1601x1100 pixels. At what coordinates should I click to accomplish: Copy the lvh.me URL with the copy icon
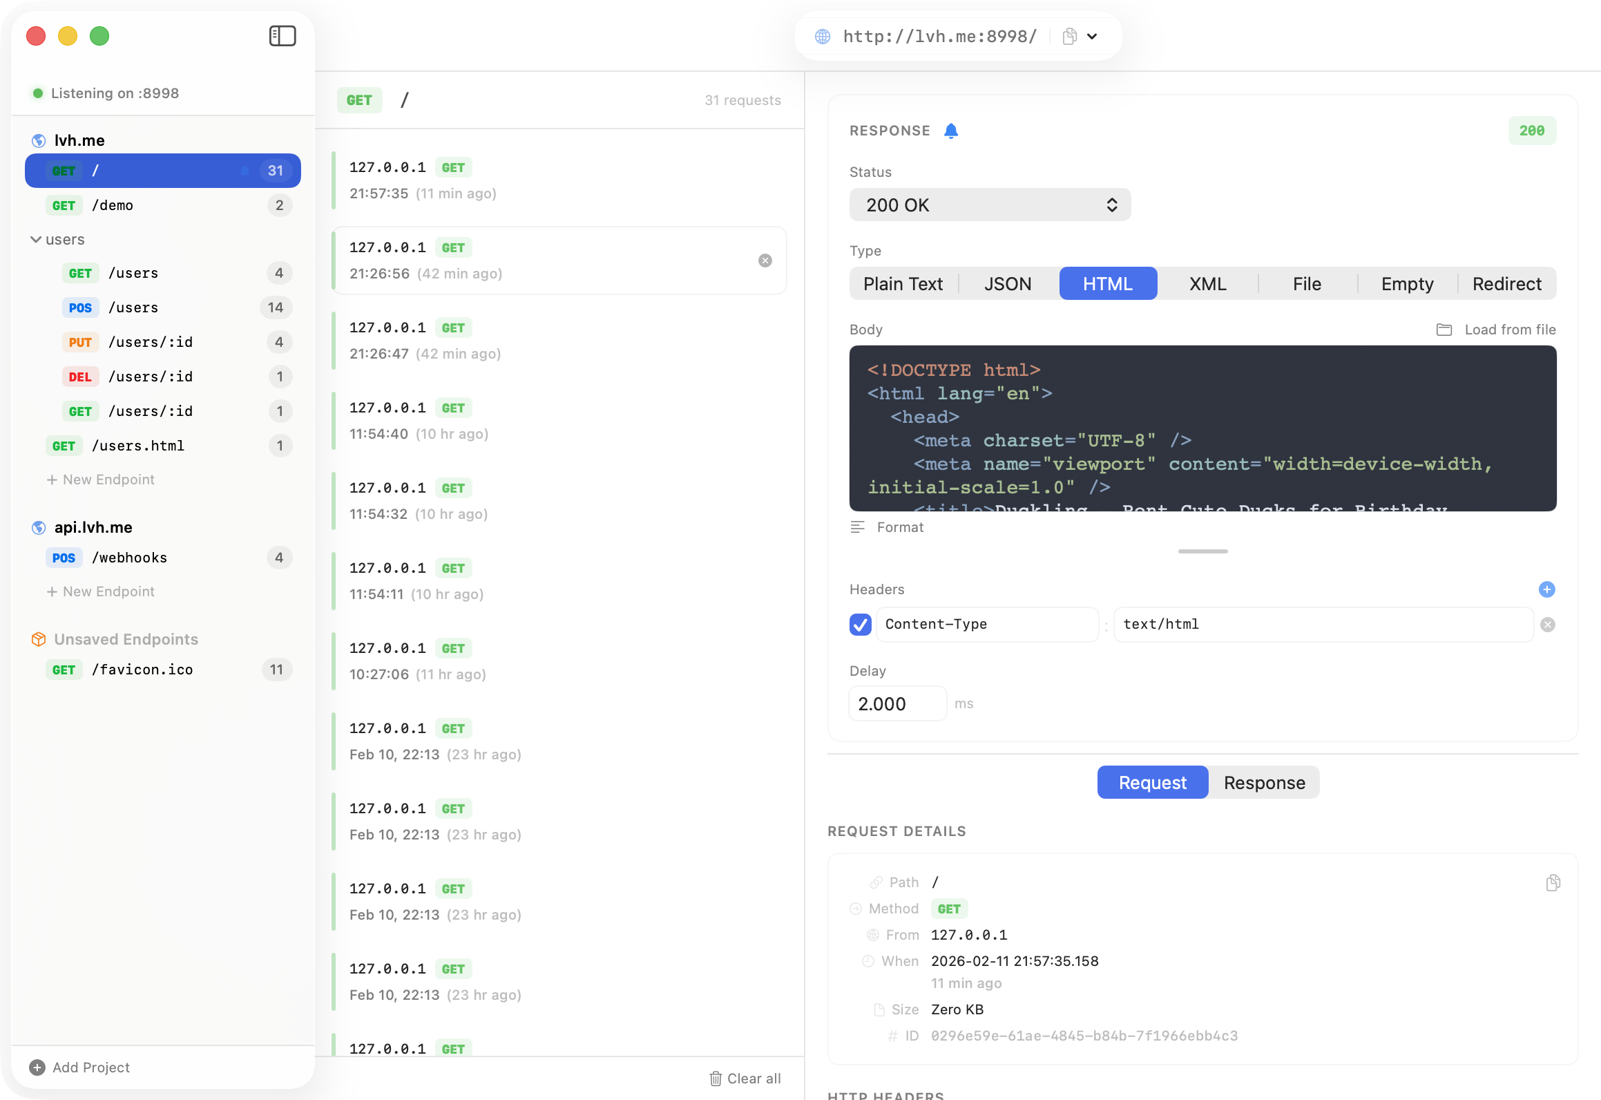(x=1069, y=36)
